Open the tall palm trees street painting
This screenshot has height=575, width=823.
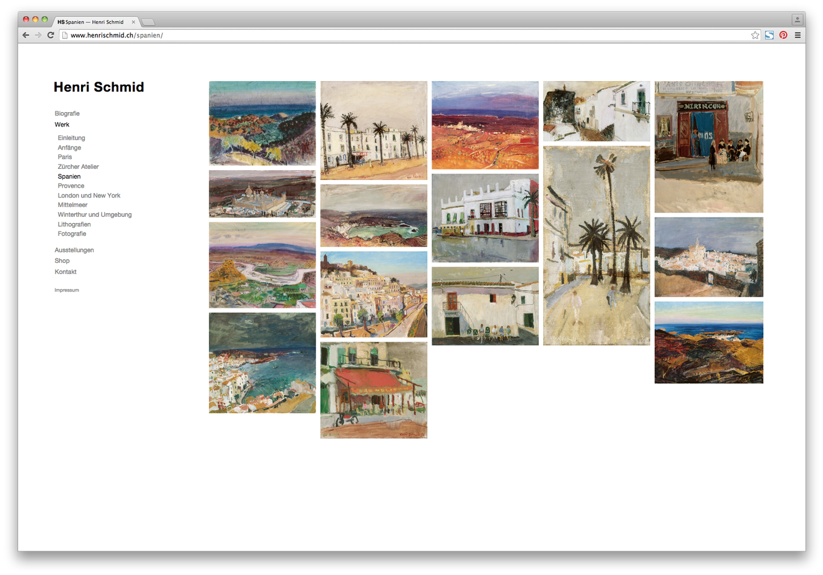pos(596,245)
